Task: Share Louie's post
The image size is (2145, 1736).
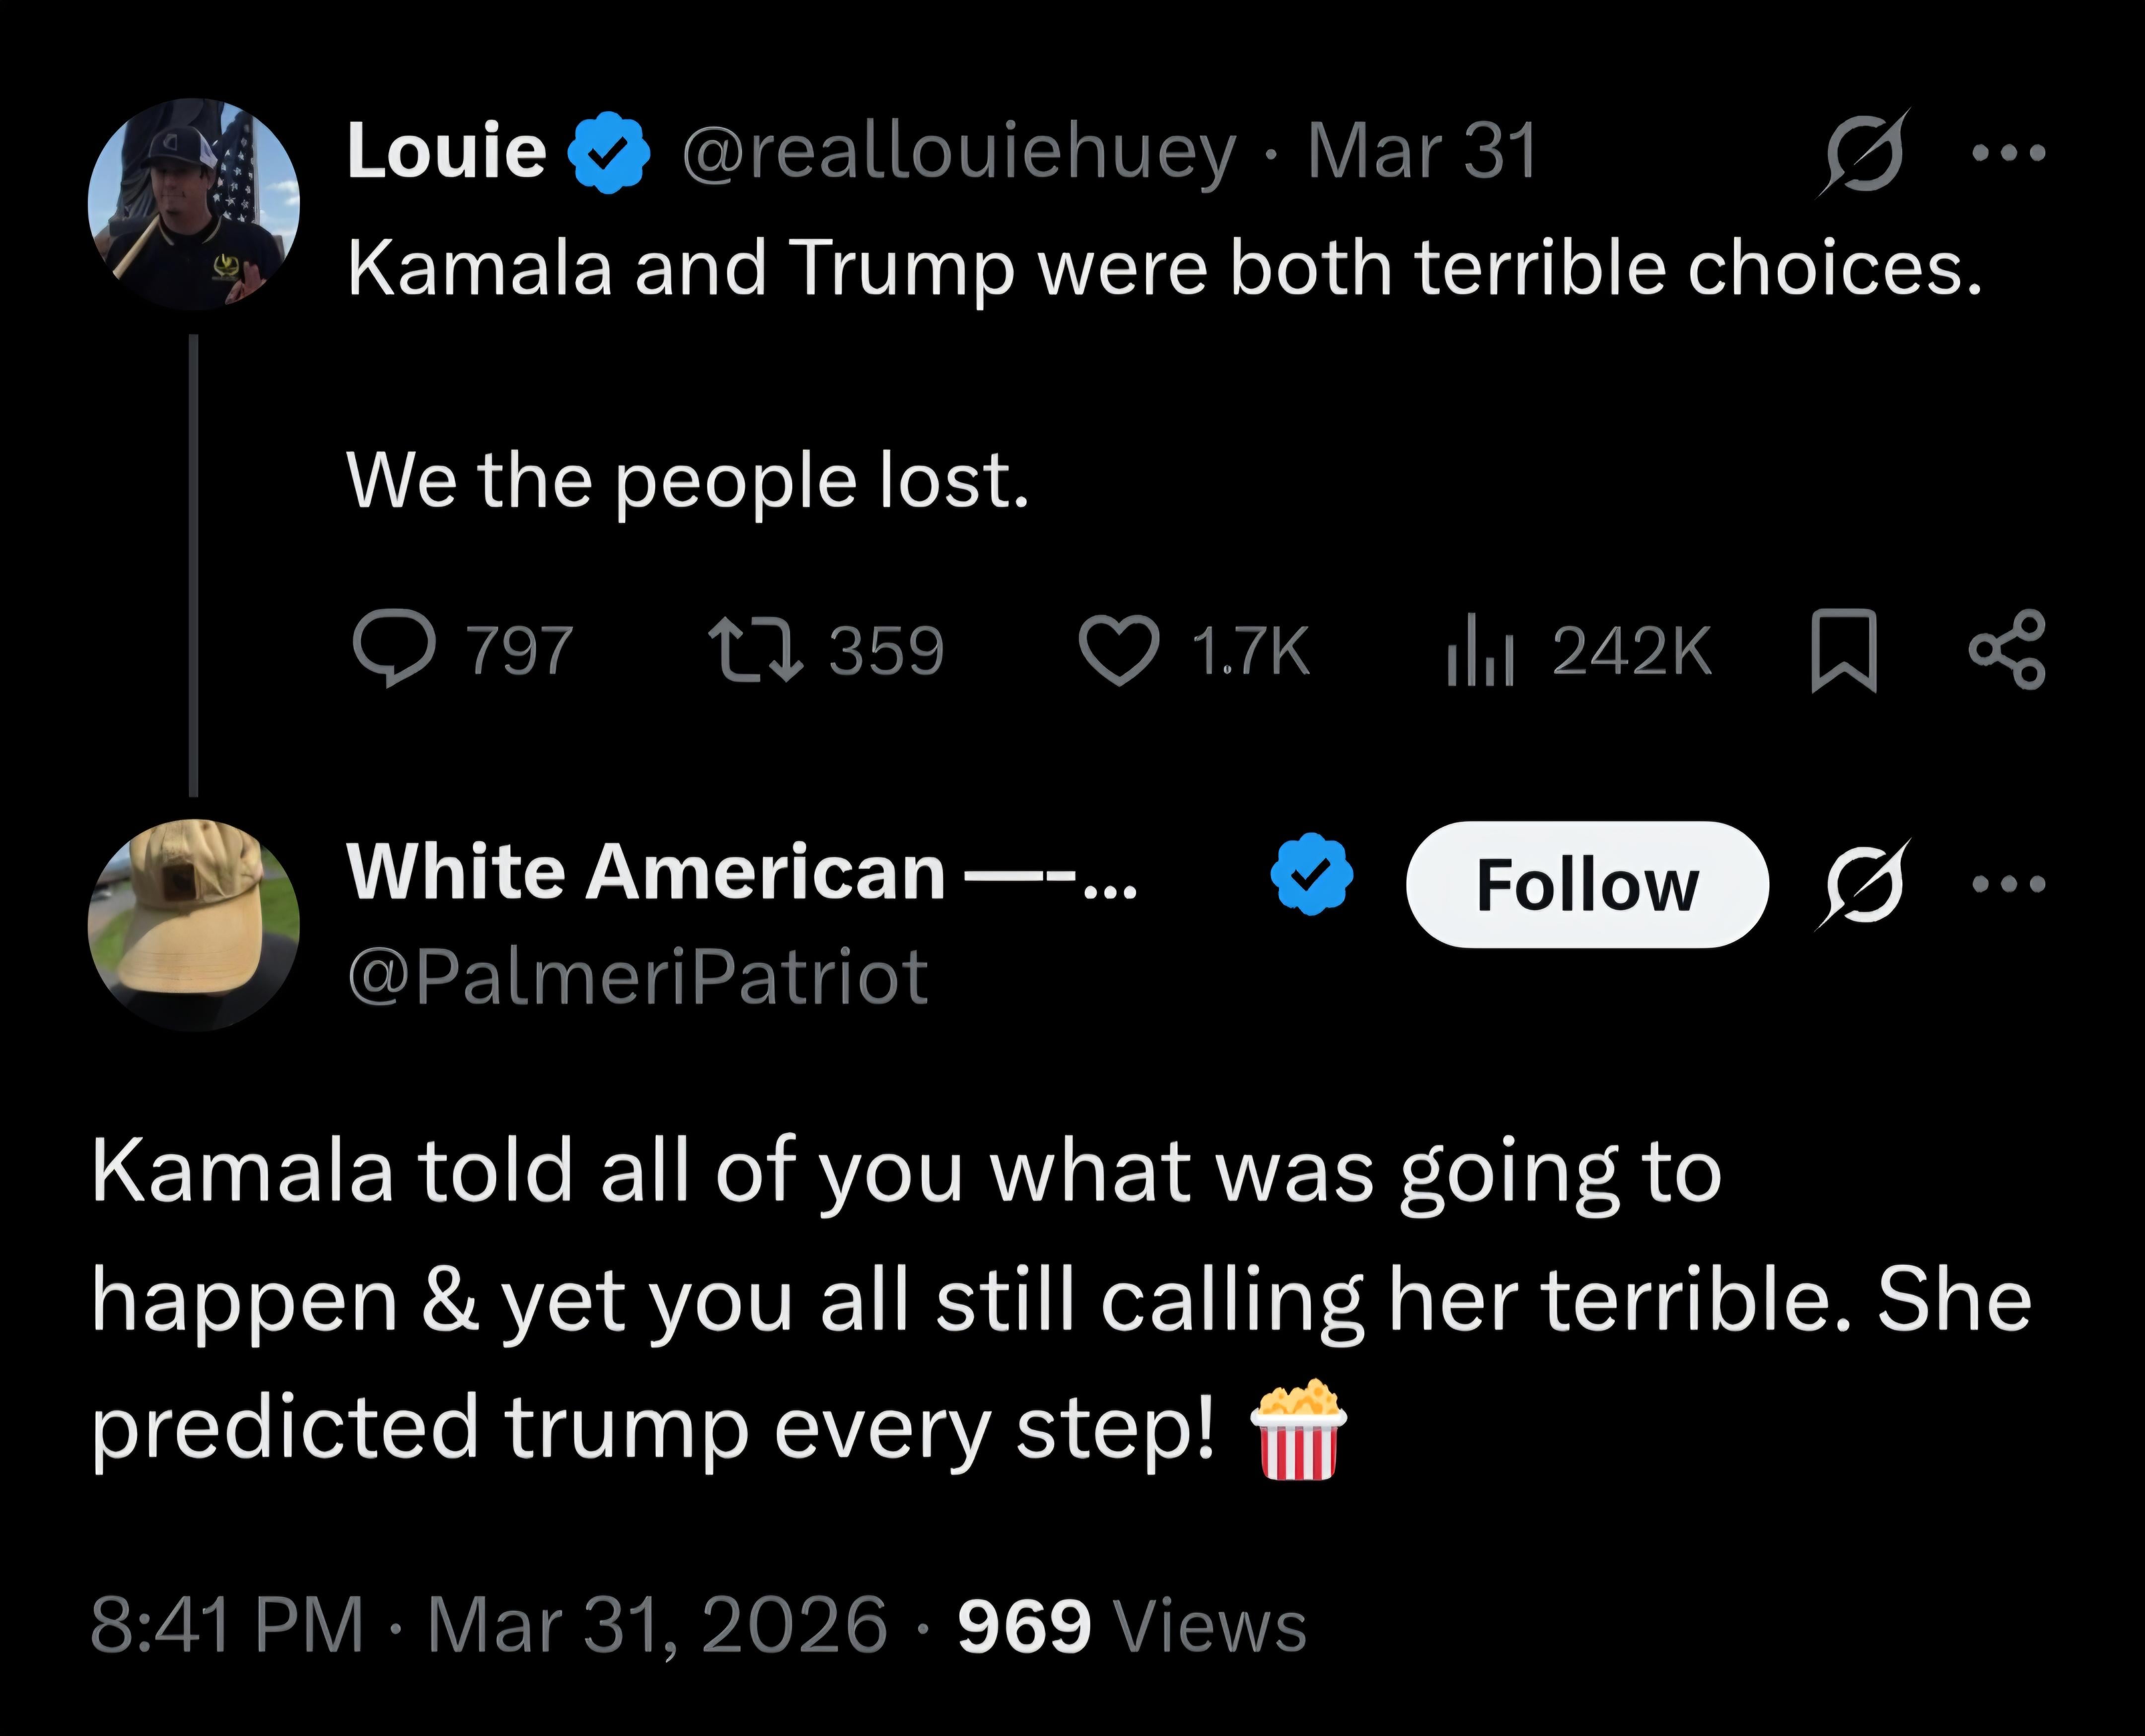Action: coord(2007,650)
